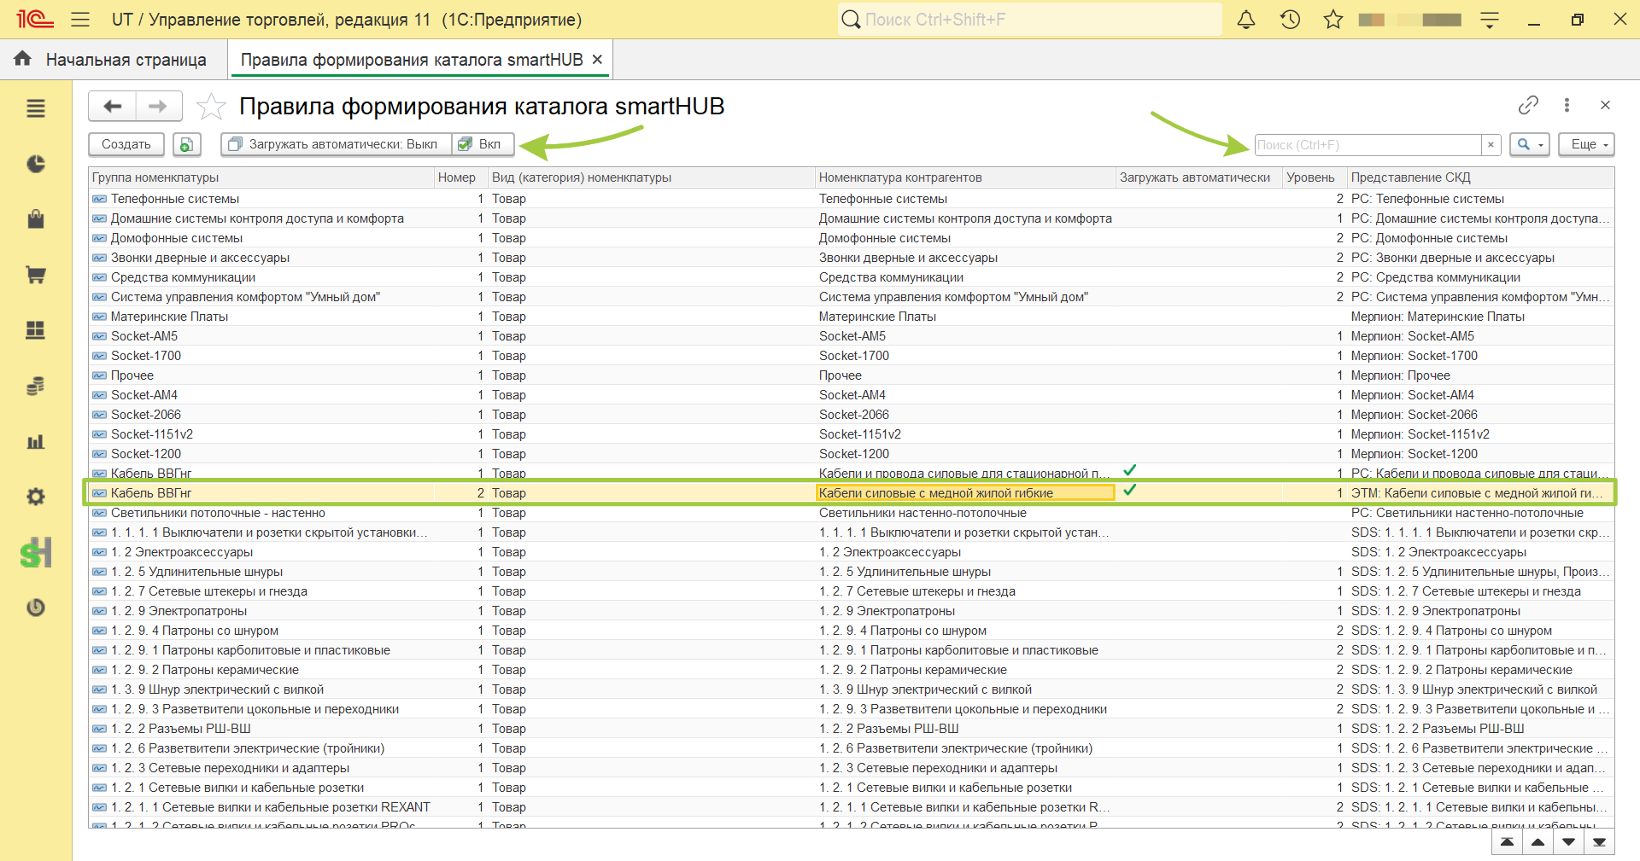The height and width of the screenshot is (861, 1640).
Task: Open the bar chart sidebar section
Action: [36, 441]
